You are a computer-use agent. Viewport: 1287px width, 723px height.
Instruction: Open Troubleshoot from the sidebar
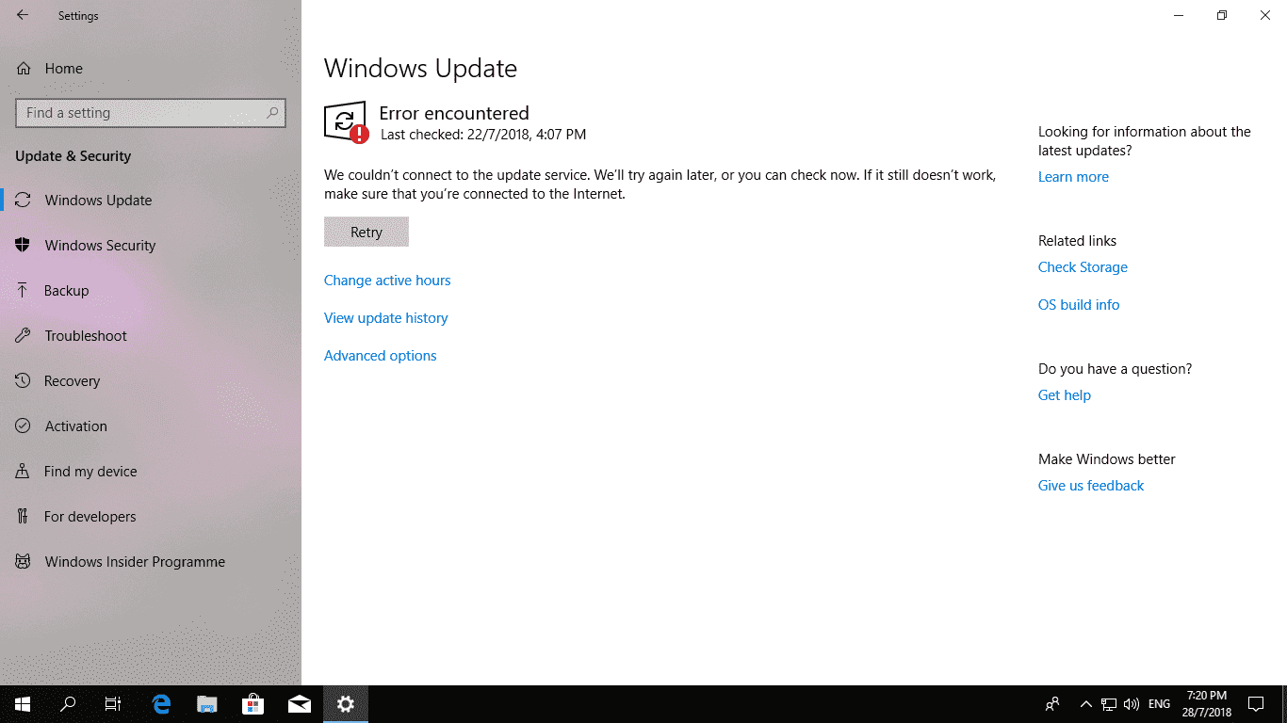24,335
